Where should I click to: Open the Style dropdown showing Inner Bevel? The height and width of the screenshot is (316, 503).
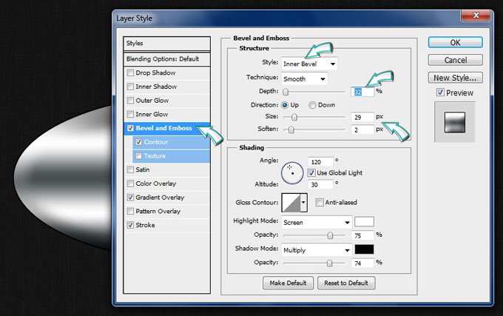[x=309, y=64]
